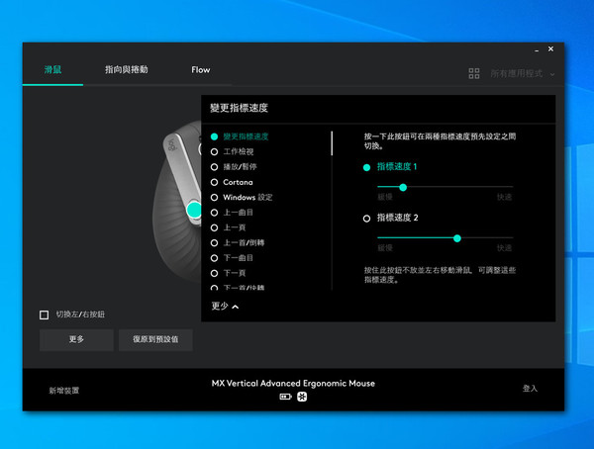Image resolution: width=594 pixels, height=449 pixels.
Task: Click 新增裝置 link
Action: pyautogui.click(x=64, y=391)
